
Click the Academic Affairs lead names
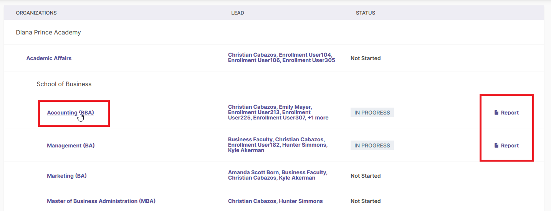coord(281,58)
